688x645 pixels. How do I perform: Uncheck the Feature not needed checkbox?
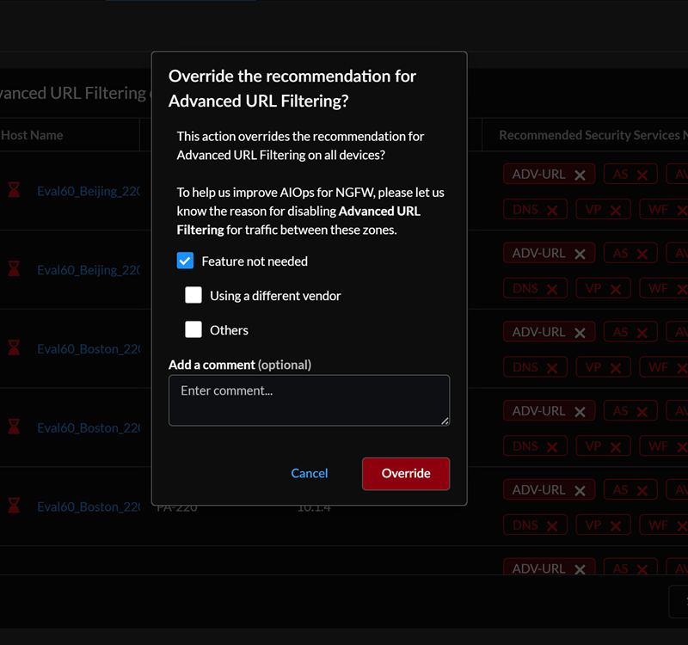[185, 261]
